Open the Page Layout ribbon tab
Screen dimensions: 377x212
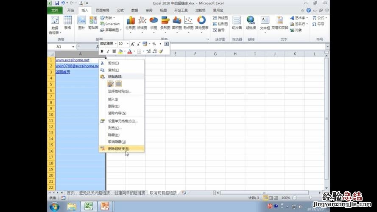click(102, 10)
